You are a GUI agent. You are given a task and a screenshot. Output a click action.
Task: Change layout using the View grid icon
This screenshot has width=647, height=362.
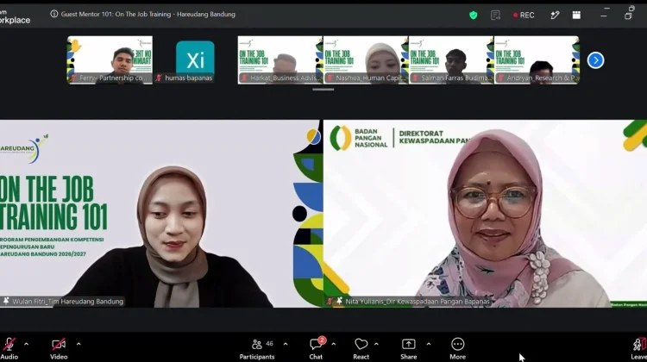point(576,16)
